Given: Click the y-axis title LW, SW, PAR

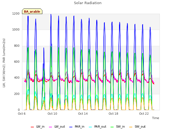Looking at the screenshot, I should 4,63.
